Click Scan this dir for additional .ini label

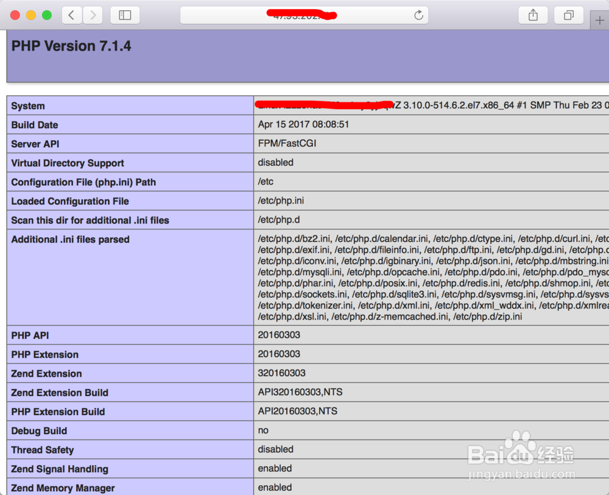tap(90, 220)
